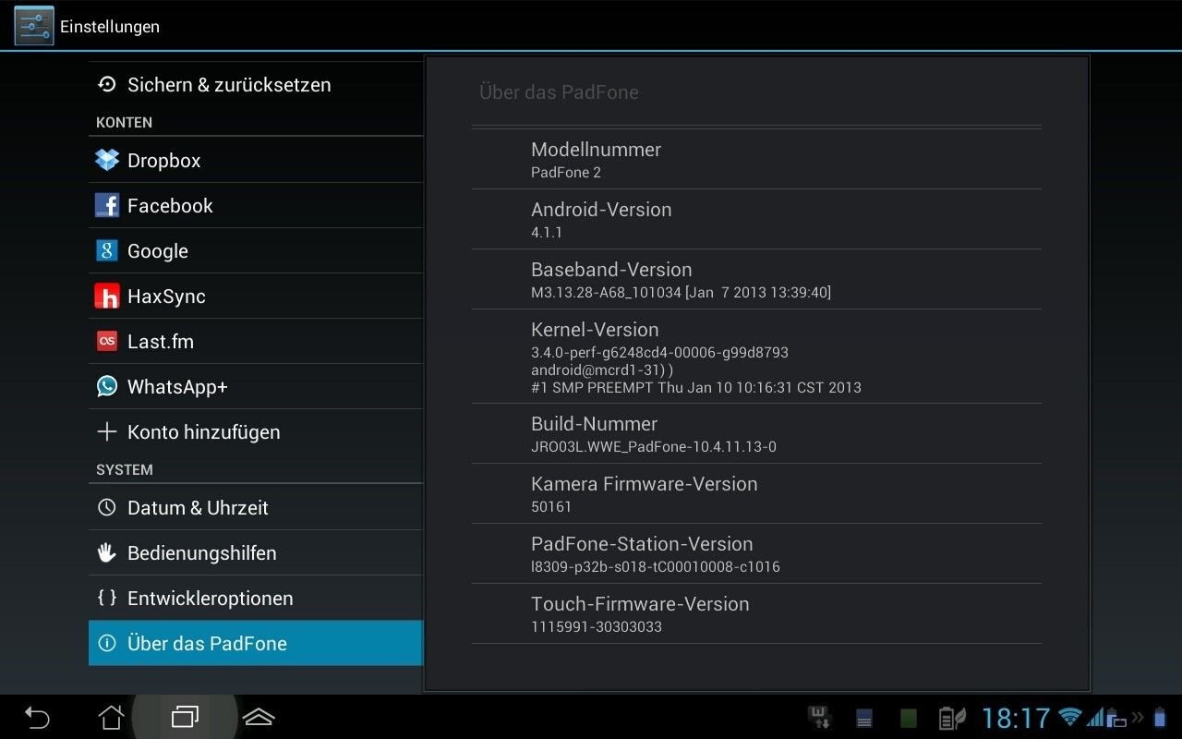Tap the Touch-Firmware-Version row
The image size is (1182, 739).
[x=756, y=613]
